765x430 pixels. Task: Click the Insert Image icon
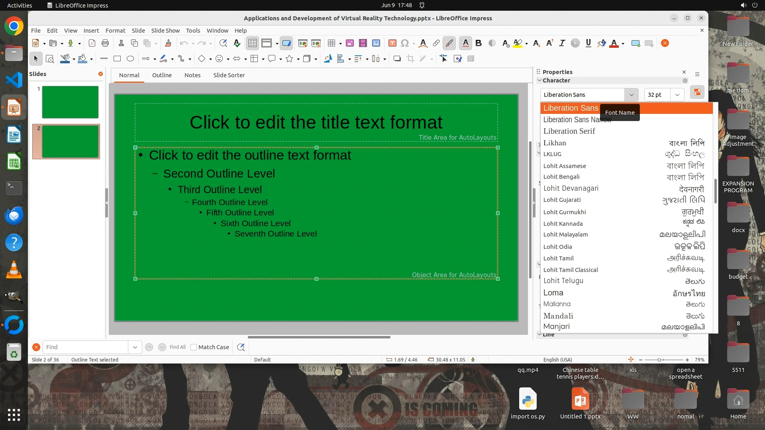[350, 43]
